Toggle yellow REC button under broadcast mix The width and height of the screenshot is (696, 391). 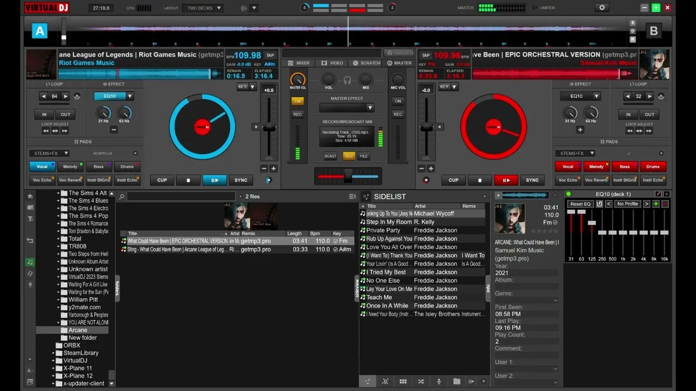pyautogui.click(x=349, y=156)
